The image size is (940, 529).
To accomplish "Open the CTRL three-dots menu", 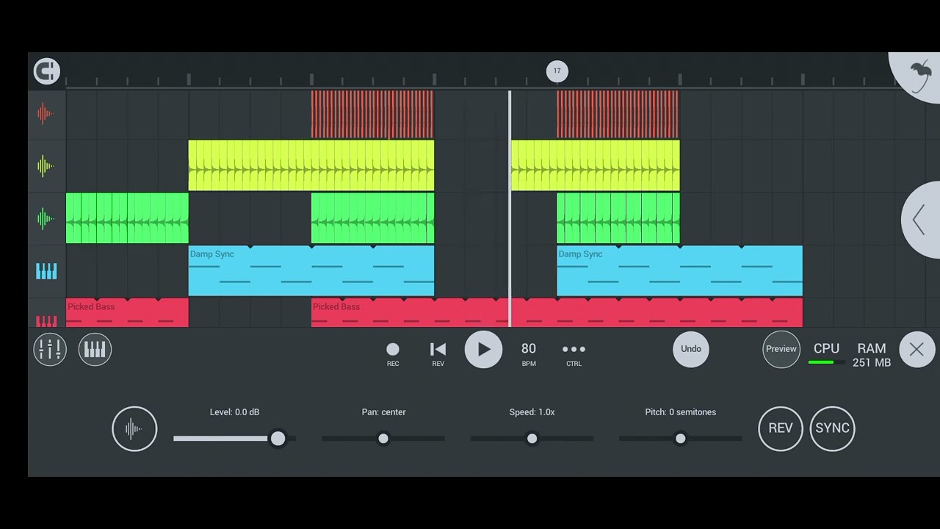I will [x=574, y=353].
